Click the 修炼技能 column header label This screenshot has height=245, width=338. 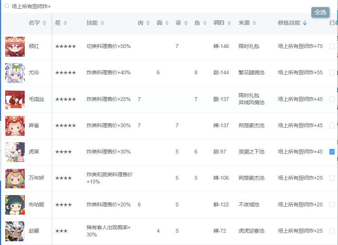289,23
